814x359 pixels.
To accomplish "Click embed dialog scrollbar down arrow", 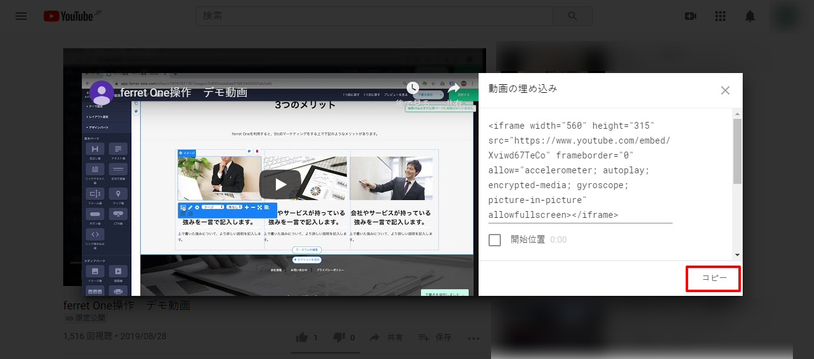I will click(737, 254).
